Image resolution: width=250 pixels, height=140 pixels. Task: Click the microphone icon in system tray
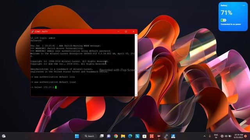click(x=210, y=136)
